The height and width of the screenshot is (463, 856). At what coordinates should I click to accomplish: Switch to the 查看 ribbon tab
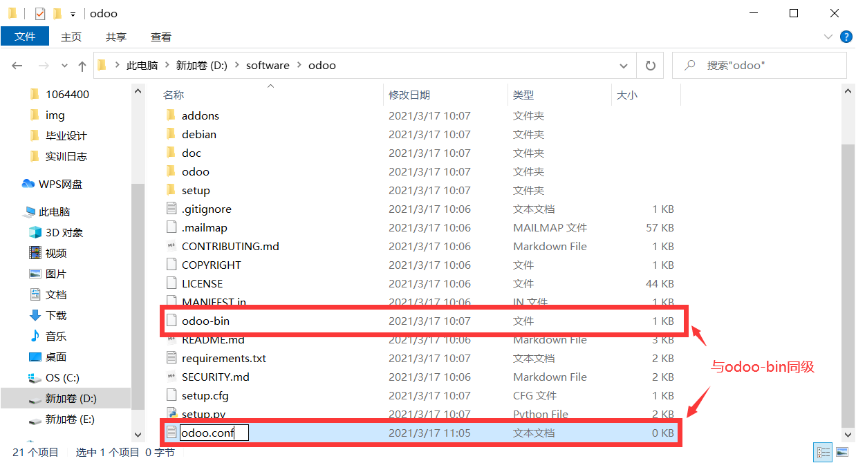[x=160, y=37]
